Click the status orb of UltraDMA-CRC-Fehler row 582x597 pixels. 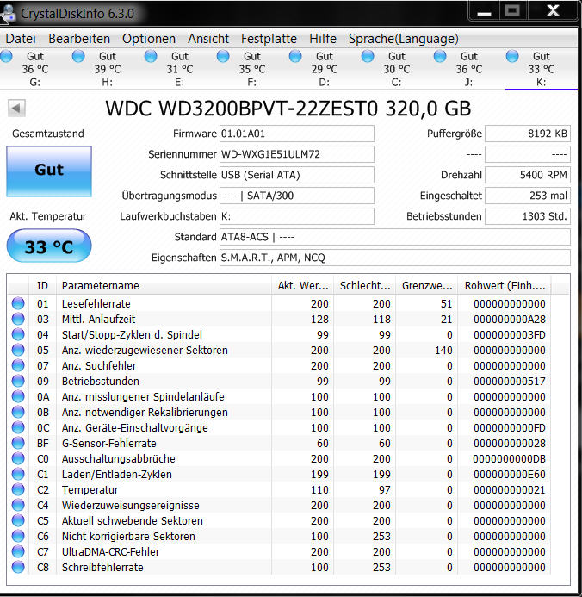[x=18, y=551]
